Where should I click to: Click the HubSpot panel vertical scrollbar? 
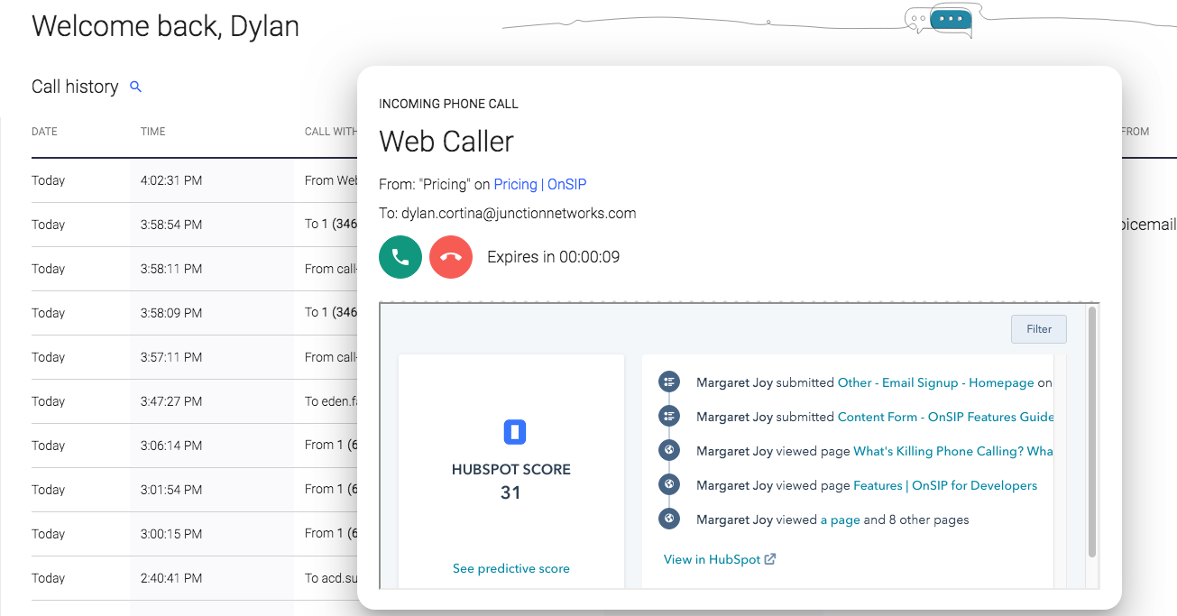pos(1092,433)
